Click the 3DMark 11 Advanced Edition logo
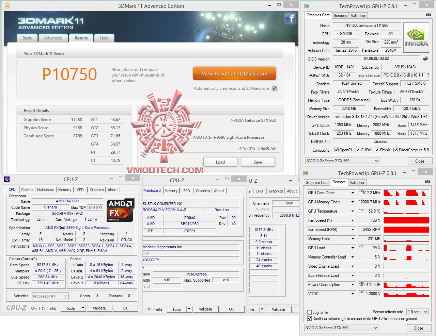This screenshot has height=336, width=436. point(50,23)
